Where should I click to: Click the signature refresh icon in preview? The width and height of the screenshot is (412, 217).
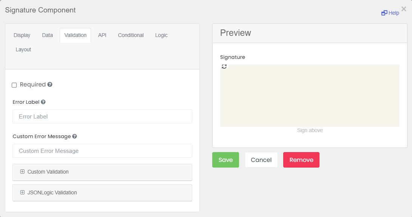point(224,67)
